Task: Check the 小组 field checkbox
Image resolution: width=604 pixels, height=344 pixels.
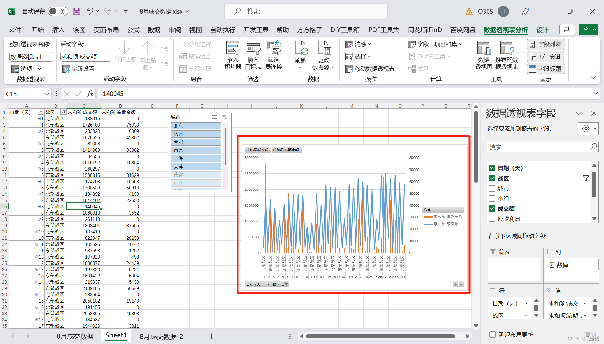Action: click(x=492, y=199)
